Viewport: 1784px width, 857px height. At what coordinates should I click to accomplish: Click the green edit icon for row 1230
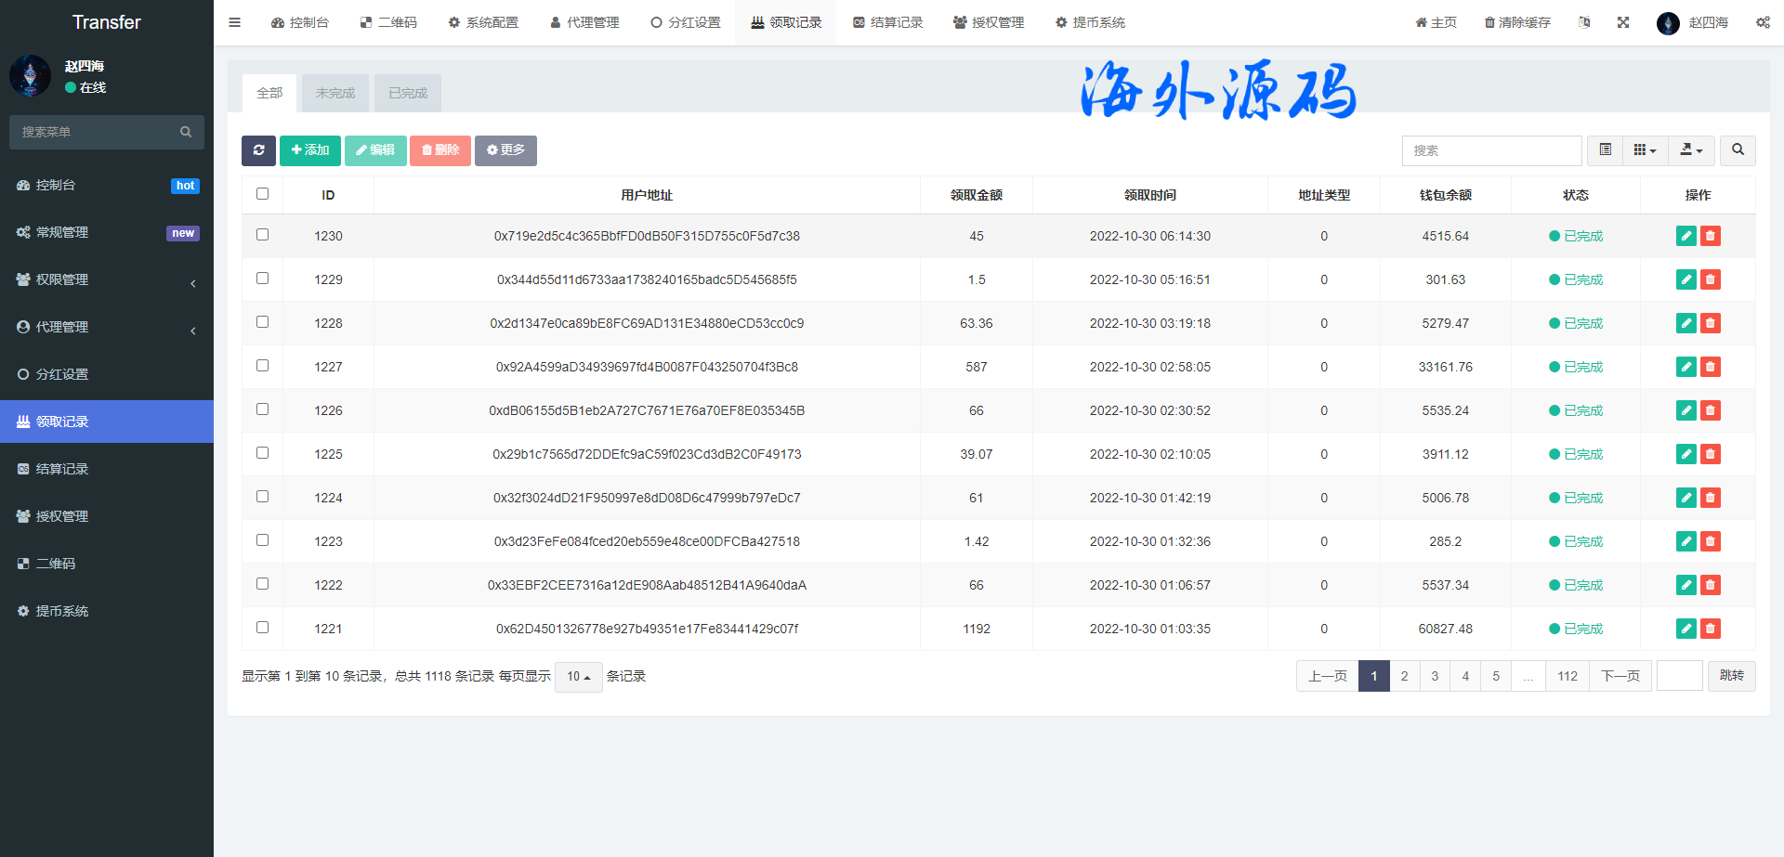(1686, 236)
